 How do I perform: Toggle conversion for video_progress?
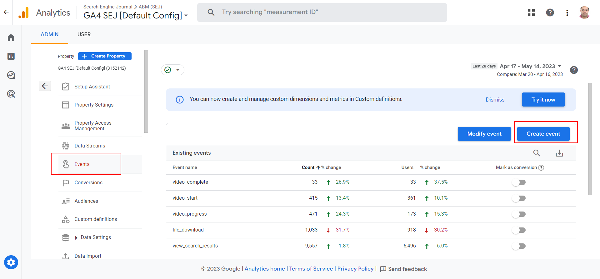coord(519,214)
